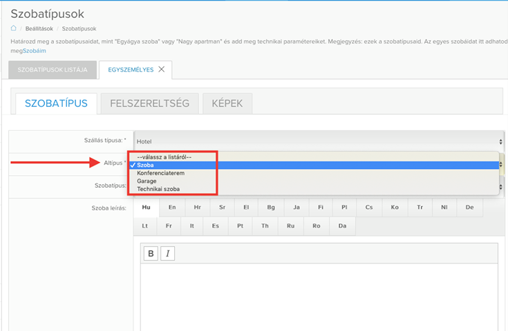Click into the Szoba leírás text editor
This screenshot has height=331, width=508.
pyautogui.click(x=319, y=297)
